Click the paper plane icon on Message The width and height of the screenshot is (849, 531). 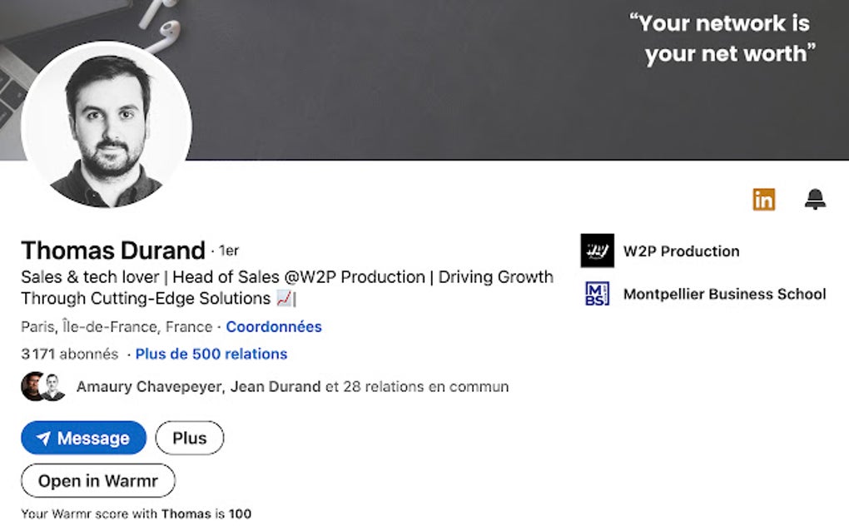pos(43,439)
